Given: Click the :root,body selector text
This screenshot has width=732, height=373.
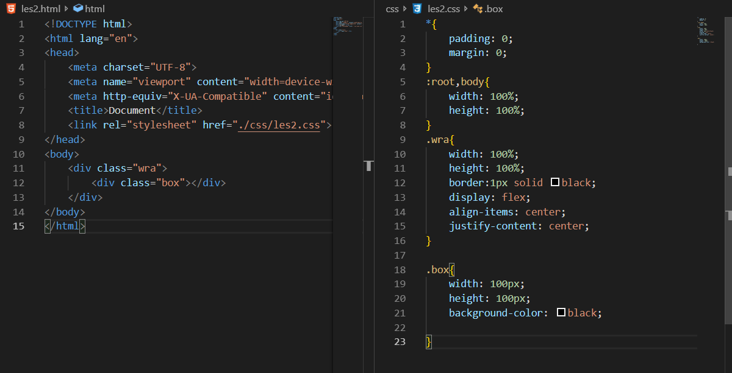Looking at the screenshot, I should (457, 82).
